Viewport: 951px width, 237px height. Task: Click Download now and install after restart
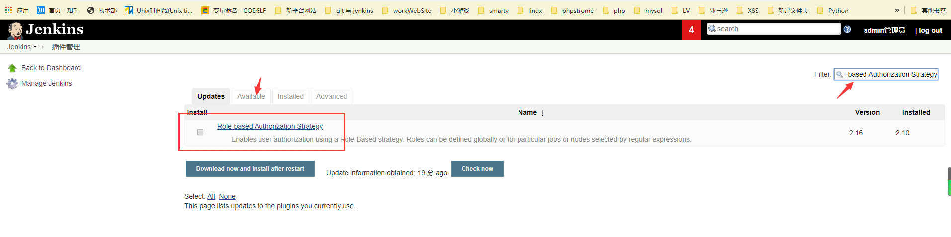(250, 169)
